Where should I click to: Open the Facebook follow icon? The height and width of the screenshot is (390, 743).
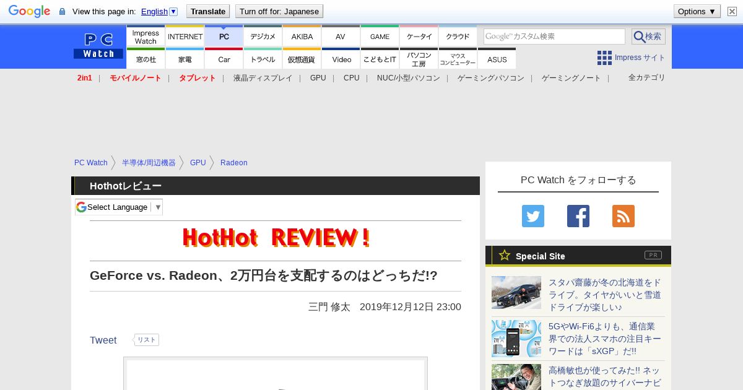tap(578, 216)
